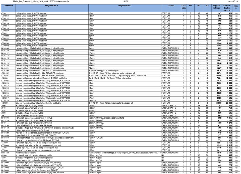Click 'EXTOL PREMIUM 5' in the 8816108 row
Screen dimensions: 241x174
(170, 48)
